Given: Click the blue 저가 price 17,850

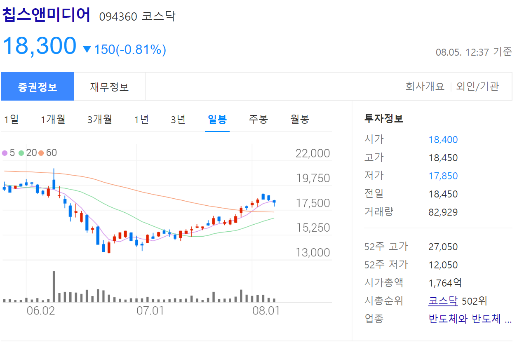Looking at the screenshot, I should [x=443, y=176].
